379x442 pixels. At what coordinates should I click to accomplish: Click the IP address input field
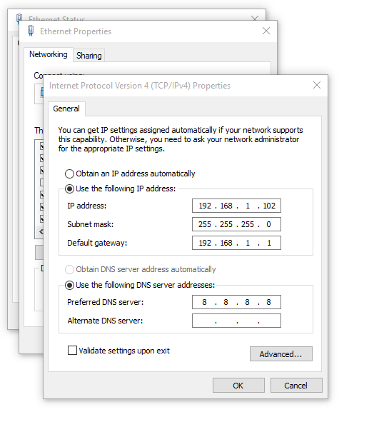236,206
